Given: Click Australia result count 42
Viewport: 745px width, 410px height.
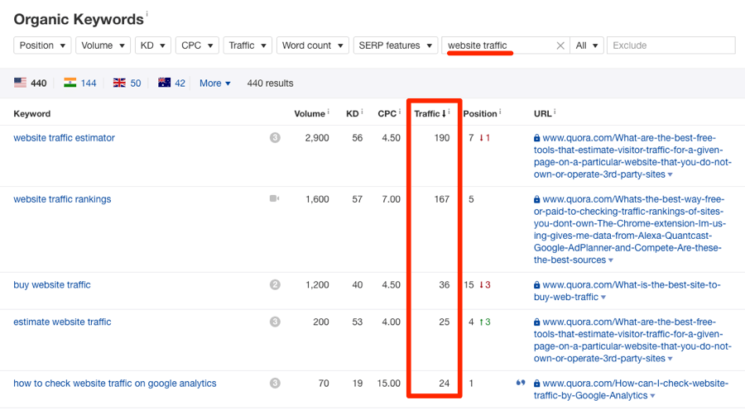Looking at the screenshot, I should click(x=180, y=83).
